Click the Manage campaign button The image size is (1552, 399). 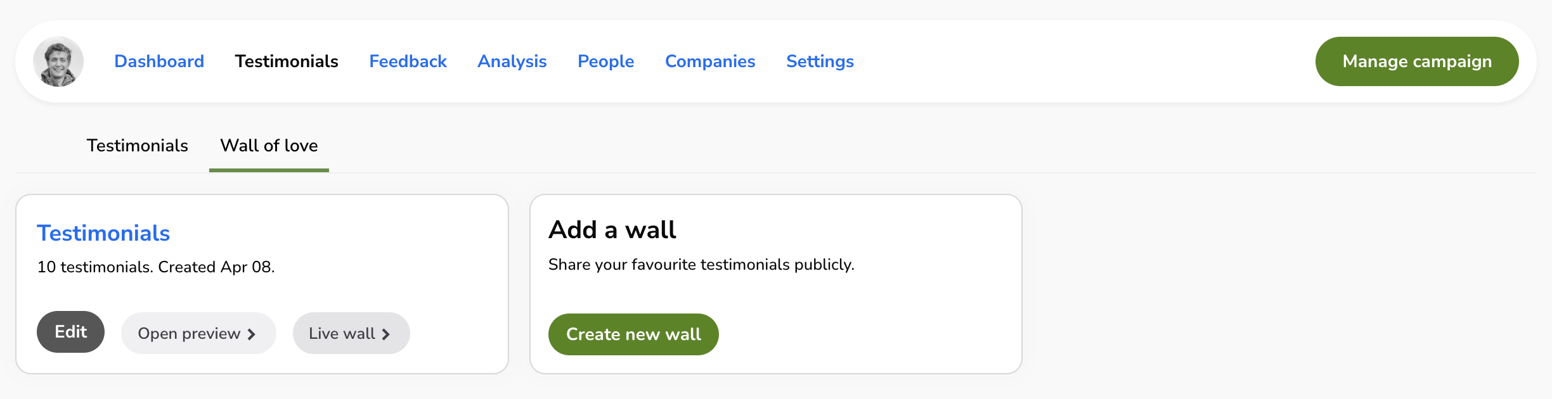(x=1417, y=61)
